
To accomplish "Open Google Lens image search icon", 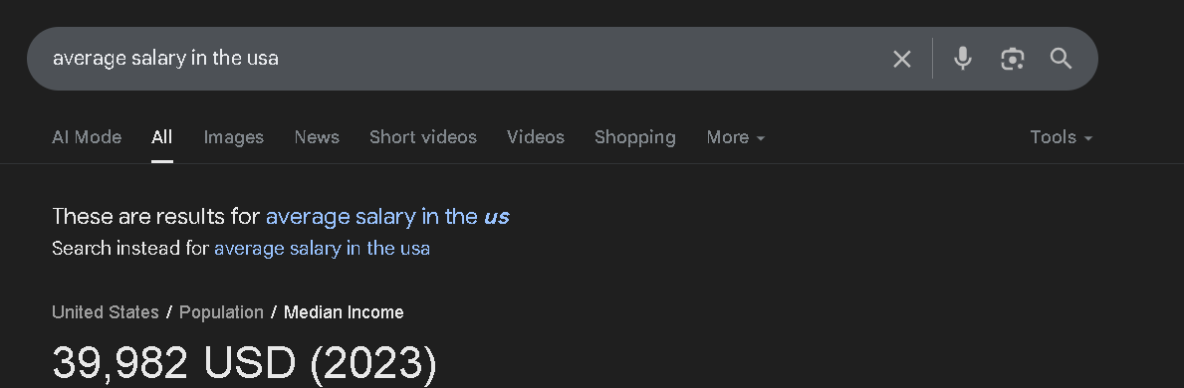I will coord(1012,59).
